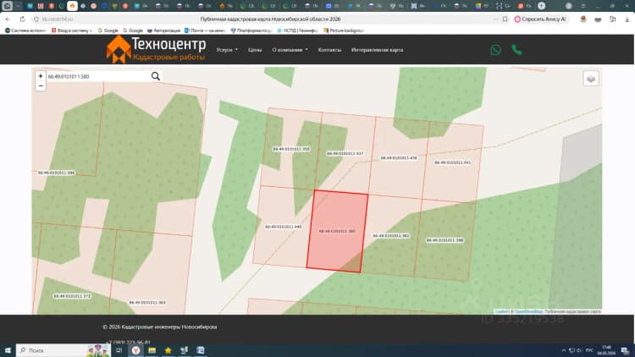
Task: Select the highlighted red land parcel
Action: [x=337, y=231]
